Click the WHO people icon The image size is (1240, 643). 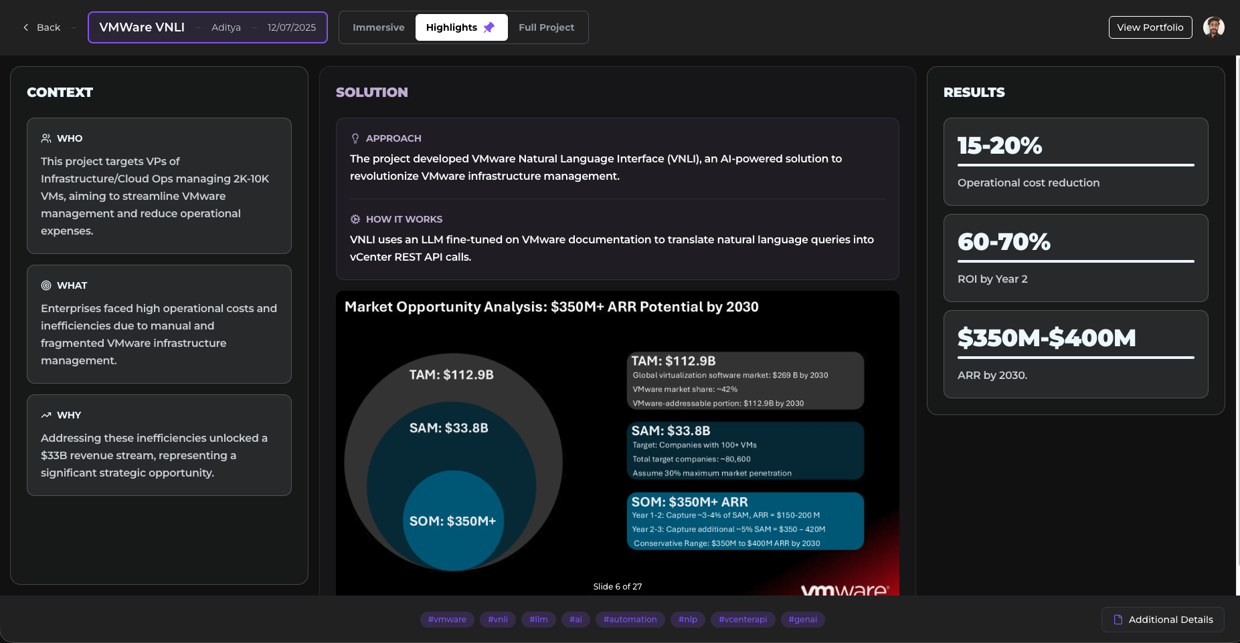click(x=46, y=138)
